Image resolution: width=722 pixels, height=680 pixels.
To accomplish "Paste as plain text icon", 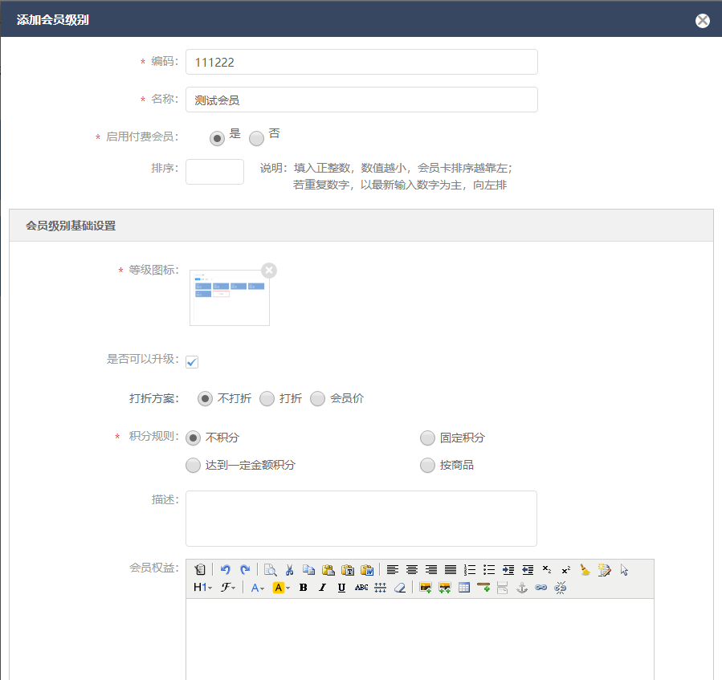I will pos(348,570).
